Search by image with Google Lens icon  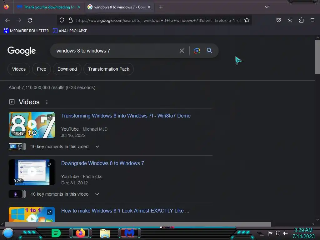(197, 51)
